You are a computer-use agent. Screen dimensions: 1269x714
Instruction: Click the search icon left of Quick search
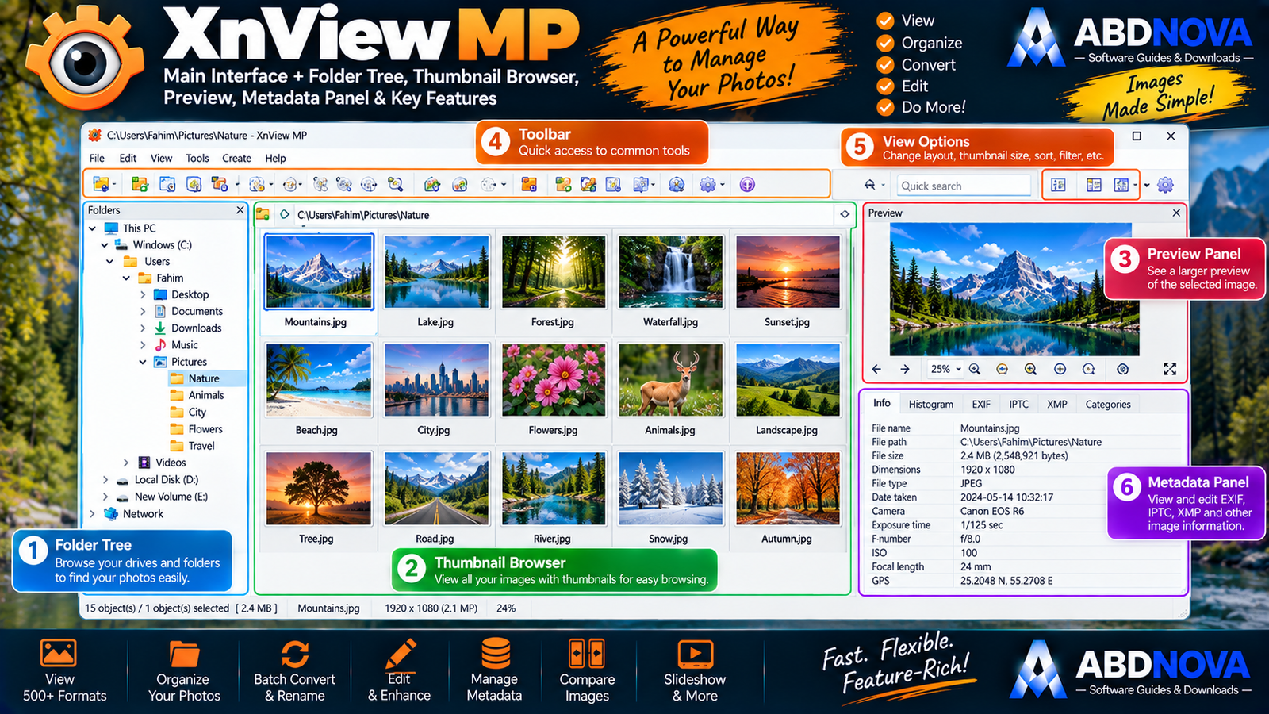coord(870,185)
